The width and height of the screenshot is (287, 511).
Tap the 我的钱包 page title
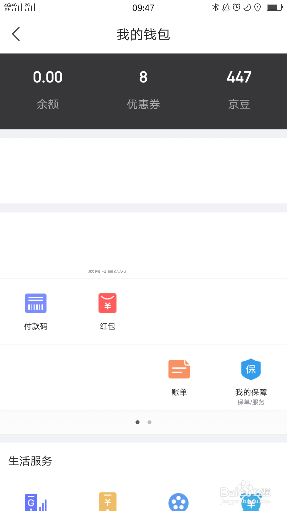click(x=143, y=34)
